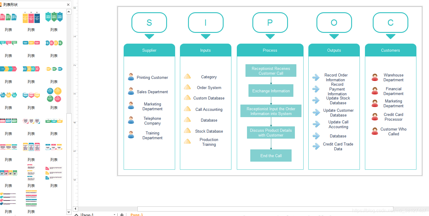Viewport: 429px width, 216px height.
Task: Select red person icon next to Financial Department
Action: tap(375, 91)
